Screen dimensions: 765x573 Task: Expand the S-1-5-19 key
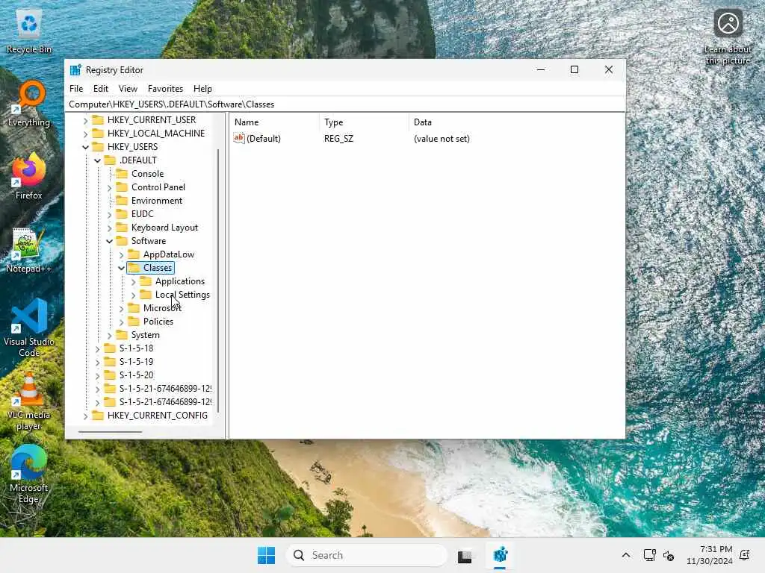(98, 362)
